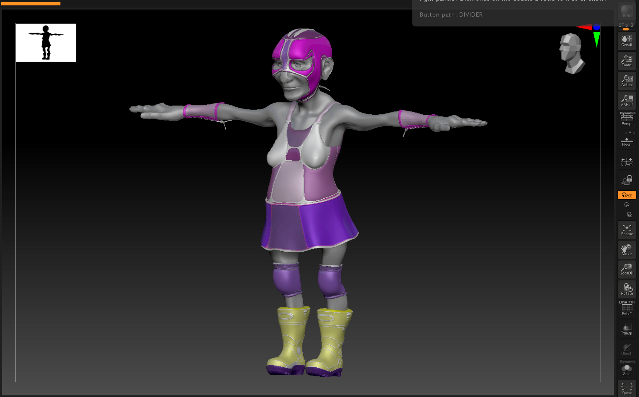The width and height of the screenshot is (639, 397).
Task: Toggle Persp perspective view
Action: 627,120
